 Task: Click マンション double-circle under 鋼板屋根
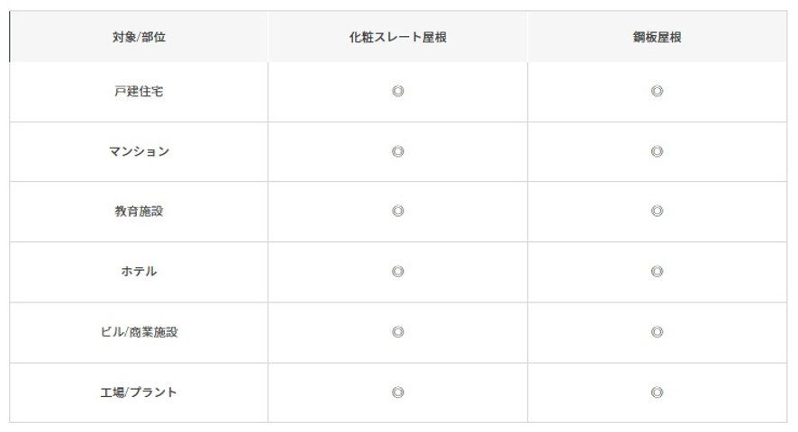657,151
